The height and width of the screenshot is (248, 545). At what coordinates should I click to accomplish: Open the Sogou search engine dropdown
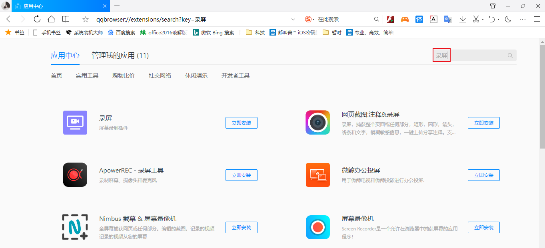tap(310, 19)
